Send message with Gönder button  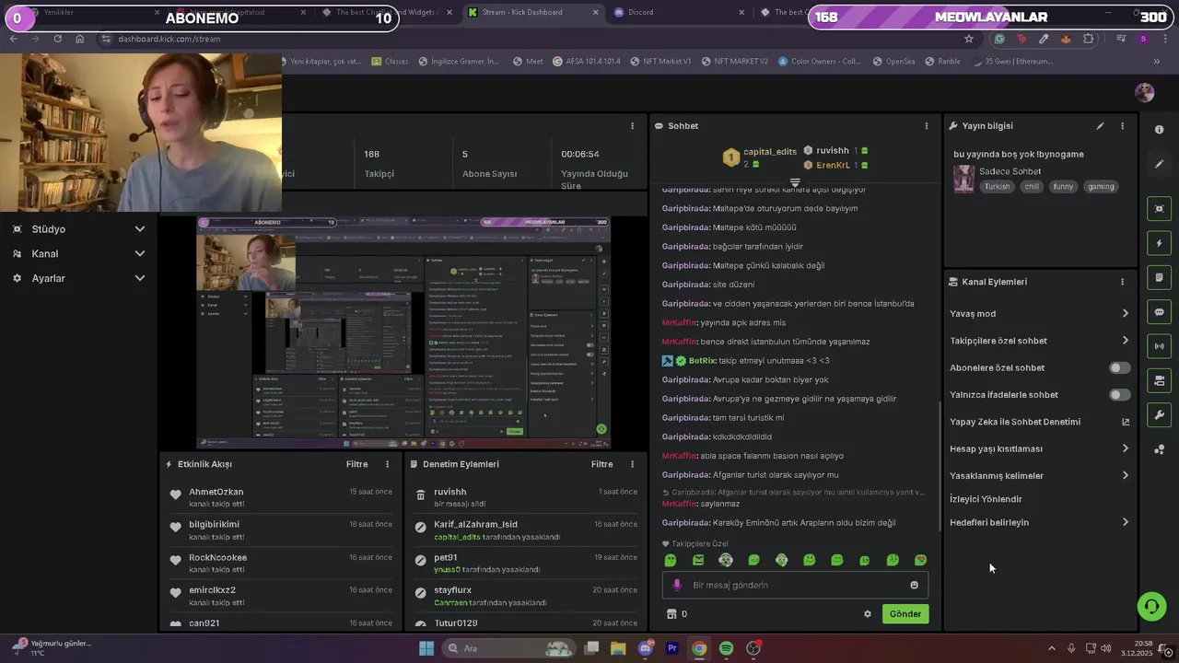pos(905,614)
